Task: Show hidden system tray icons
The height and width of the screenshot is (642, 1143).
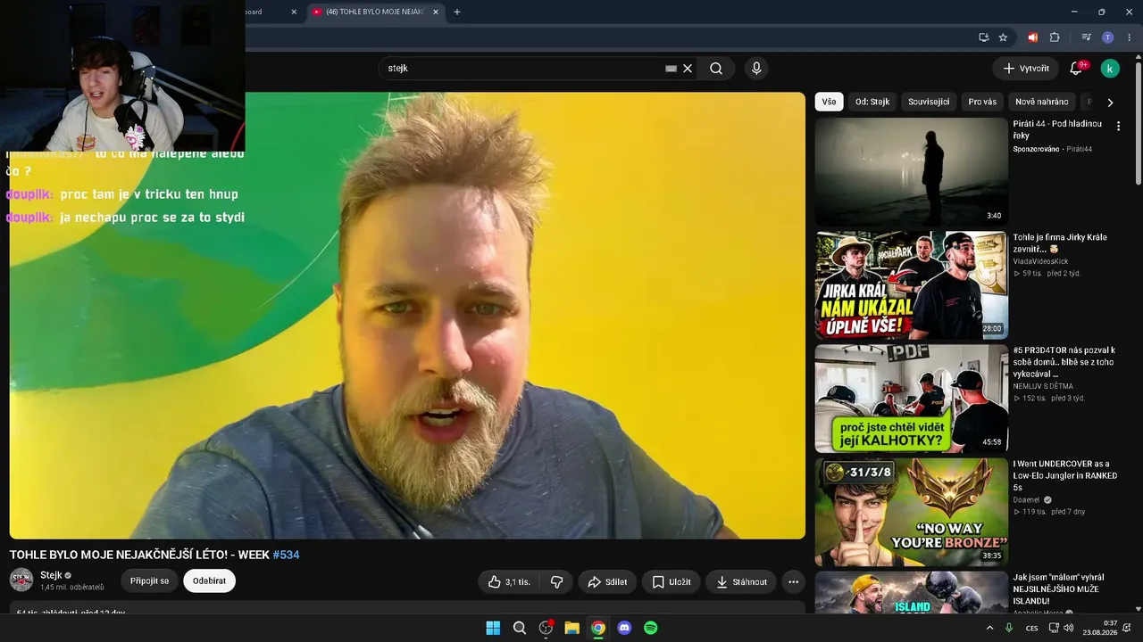Action: (x=989, y=628)
